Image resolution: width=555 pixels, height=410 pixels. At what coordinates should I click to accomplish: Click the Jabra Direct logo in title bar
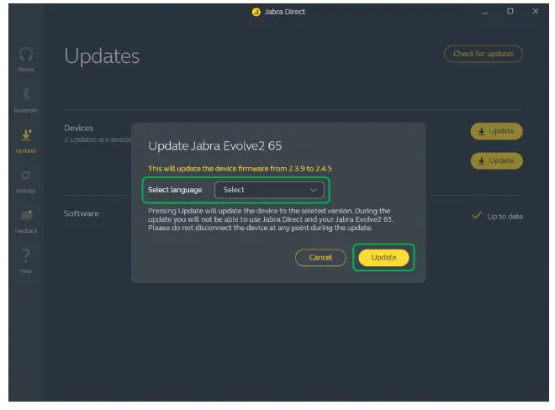pos(256,12)
